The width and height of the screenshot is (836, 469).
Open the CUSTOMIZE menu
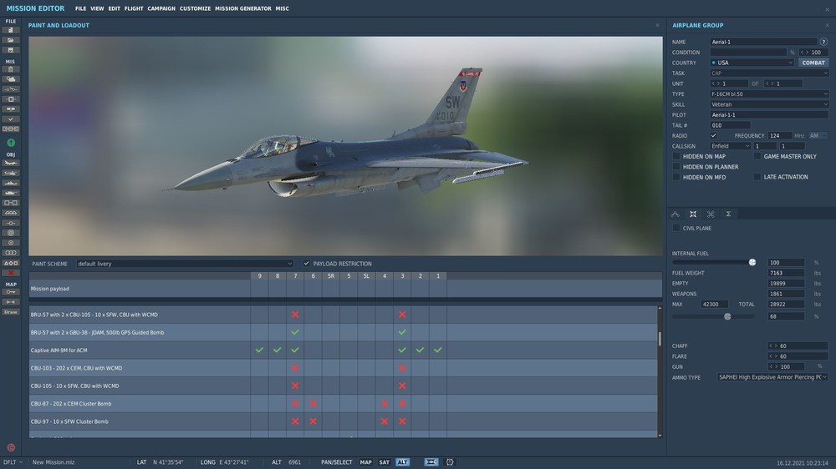click(x=195, y=8)
